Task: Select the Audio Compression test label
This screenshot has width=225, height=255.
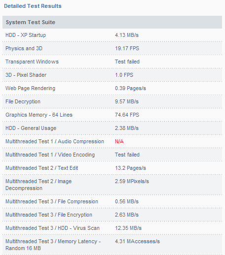Action: pos(55,141)
